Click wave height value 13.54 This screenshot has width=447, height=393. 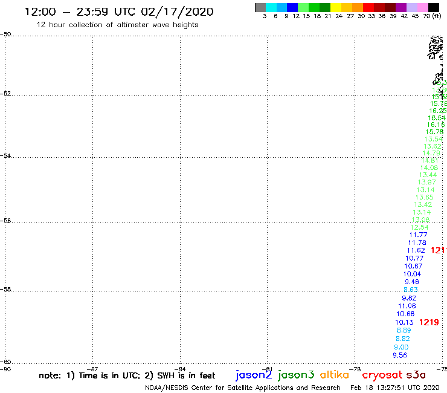pos(433,139)
